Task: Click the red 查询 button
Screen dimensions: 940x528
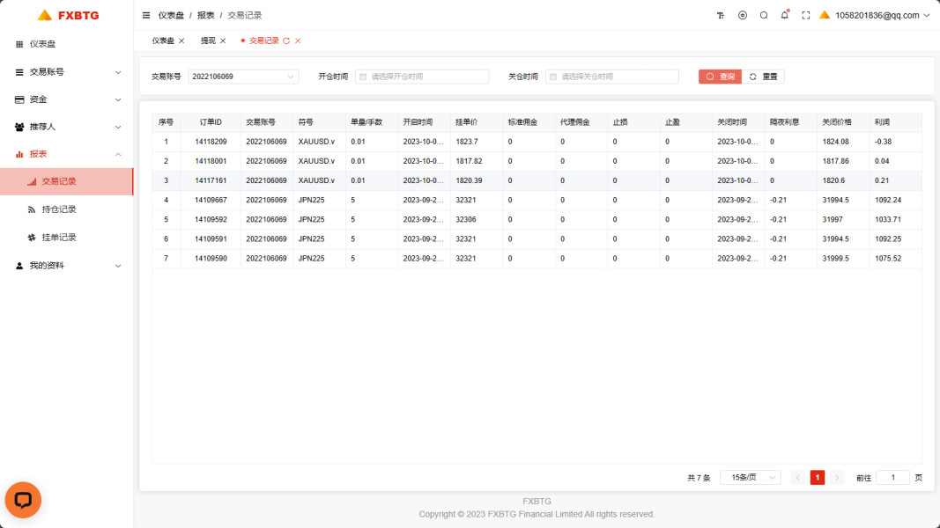Action: pyautogui.click(x=720, y=77)
